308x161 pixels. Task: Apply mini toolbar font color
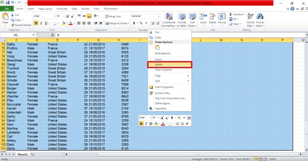coord(163,123)
